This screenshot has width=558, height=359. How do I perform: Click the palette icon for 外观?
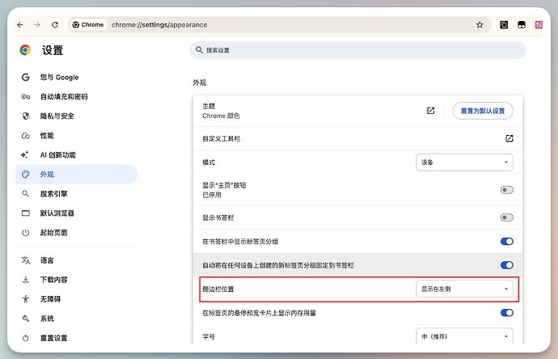[x=26, y=175]
